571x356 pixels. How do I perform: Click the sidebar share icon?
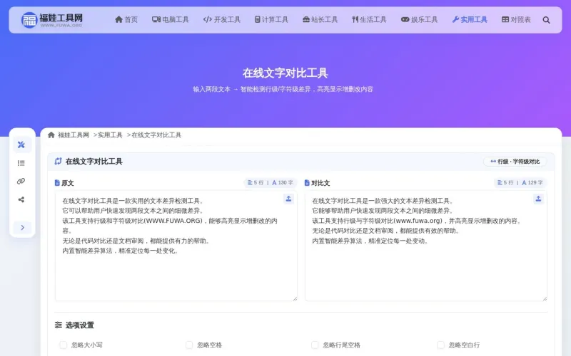click(x=21, y=199)
